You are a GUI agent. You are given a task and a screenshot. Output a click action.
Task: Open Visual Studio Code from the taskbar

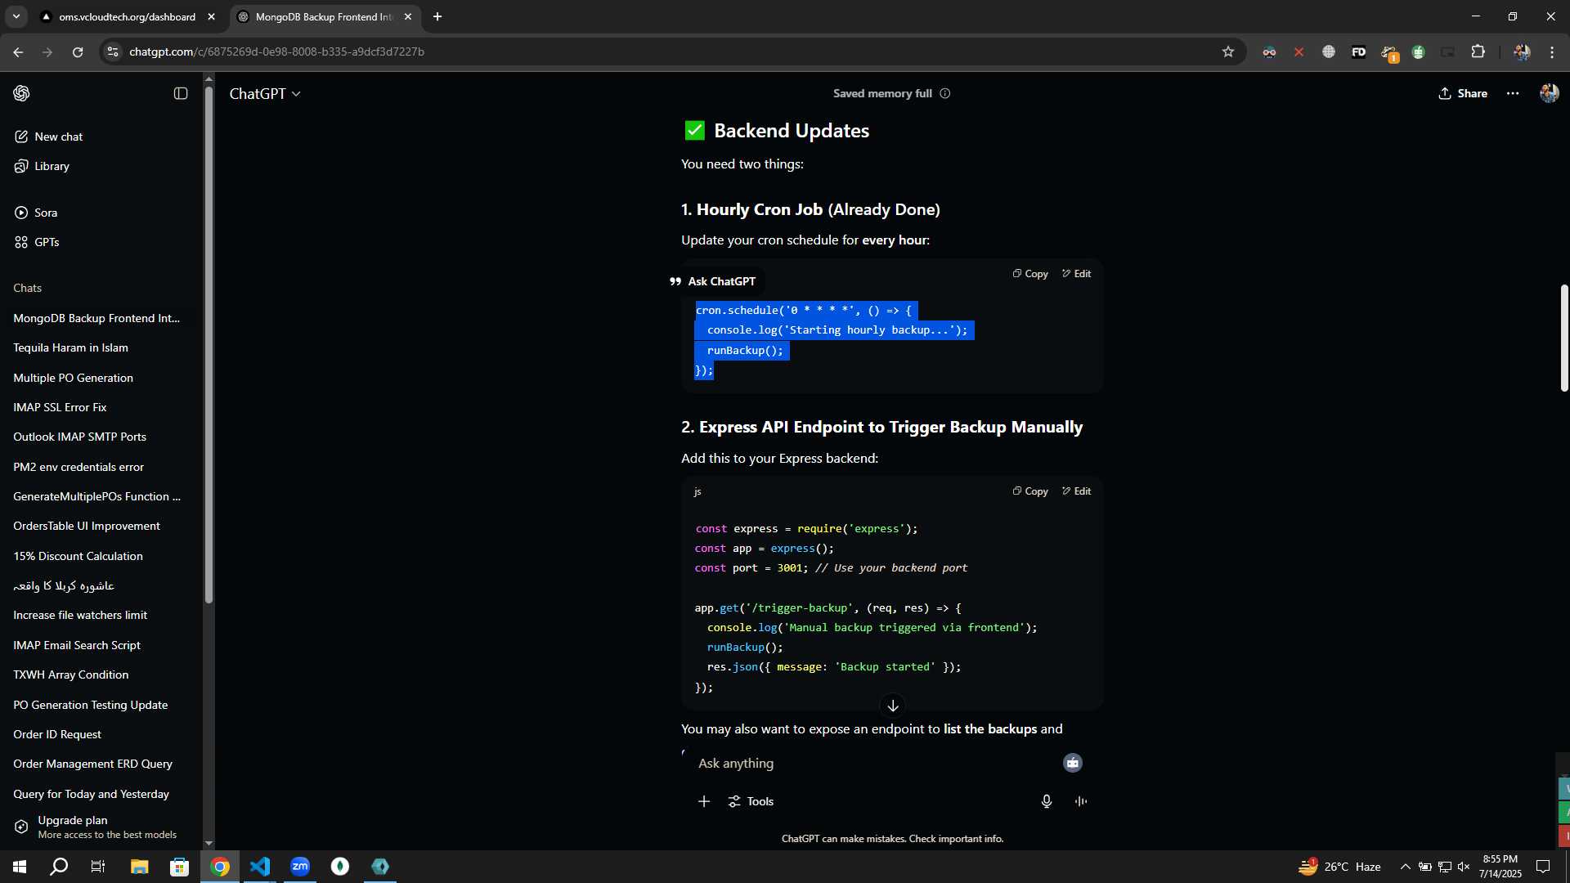tap(260, 867)
